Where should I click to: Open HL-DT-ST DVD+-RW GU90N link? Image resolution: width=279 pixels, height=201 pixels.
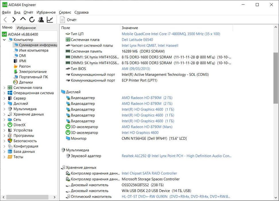[x=176, y=196]
